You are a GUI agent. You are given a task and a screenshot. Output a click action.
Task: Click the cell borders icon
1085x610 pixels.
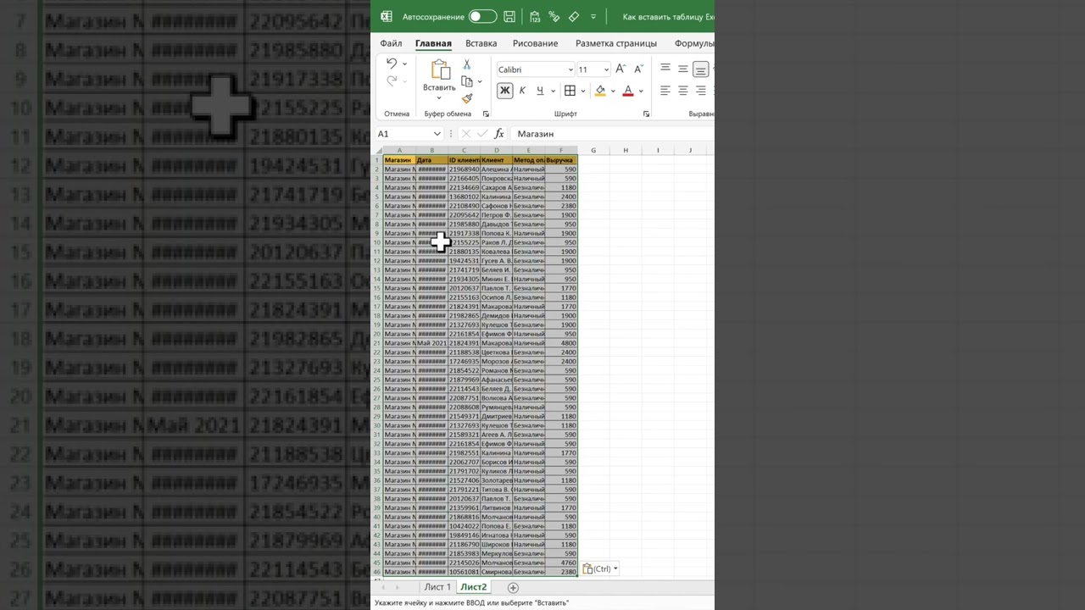[x=570, y=91]
